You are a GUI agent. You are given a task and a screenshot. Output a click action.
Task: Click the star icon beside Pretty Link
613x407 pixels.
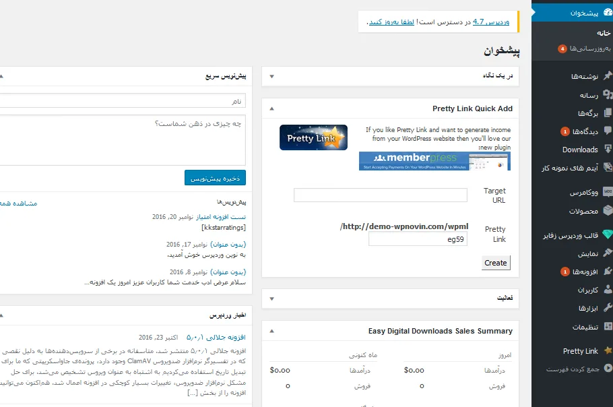[x=608, y=350]
